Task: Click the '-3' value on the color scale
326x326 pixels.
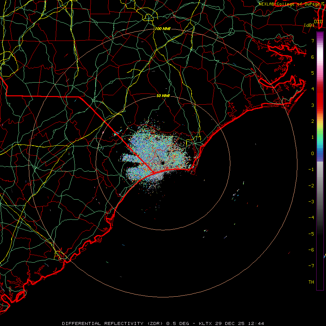Action: 311,202
